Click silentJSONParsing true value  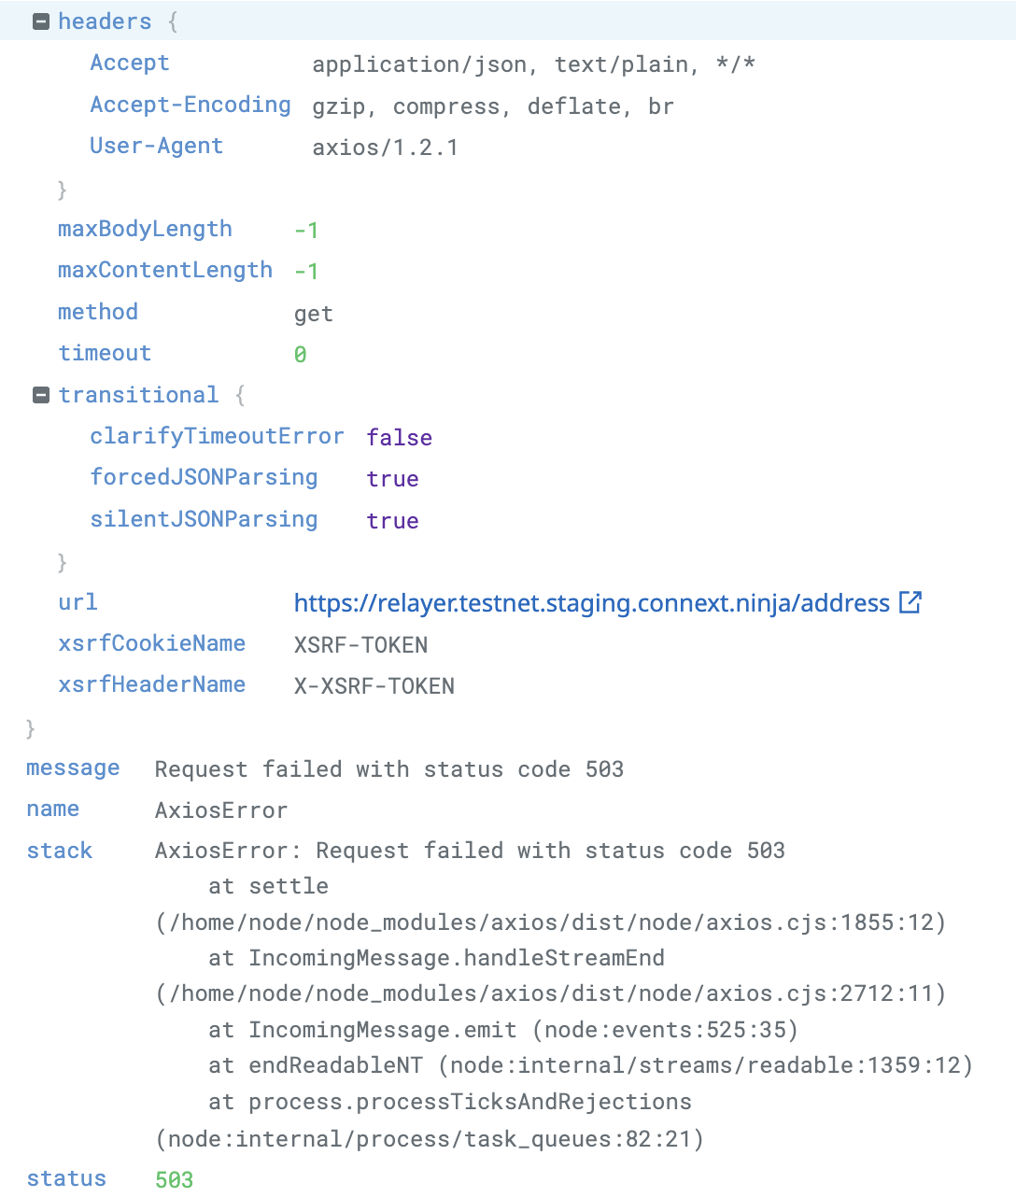tap(391, 520)
